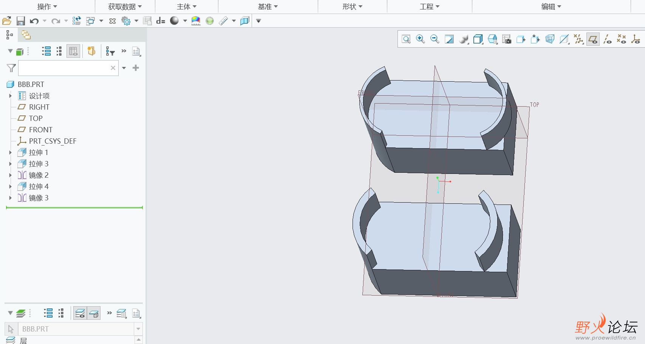Open the 编辑 ribbon group menu
The width and height of the screenshot is (645, 344).
[x=551, y=6]
